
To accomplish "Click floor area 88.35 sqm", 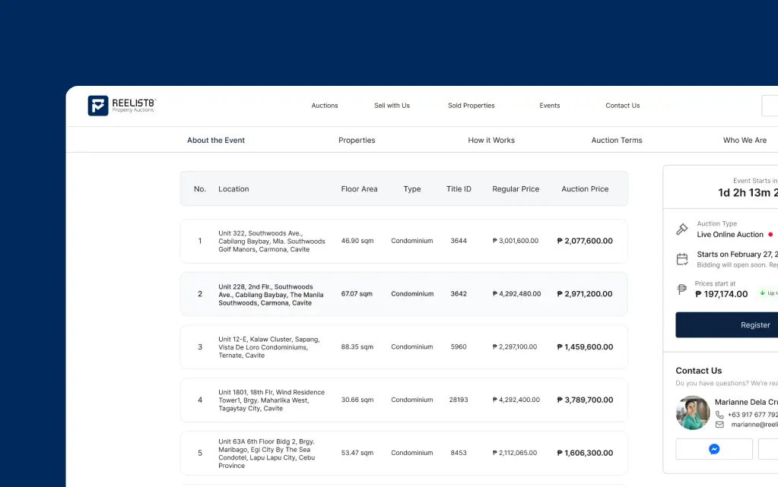I will (357, 347).
